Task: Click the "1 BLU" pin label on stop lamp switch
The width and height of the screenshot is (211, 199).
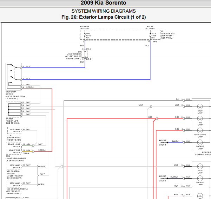Action: [26, 78]
